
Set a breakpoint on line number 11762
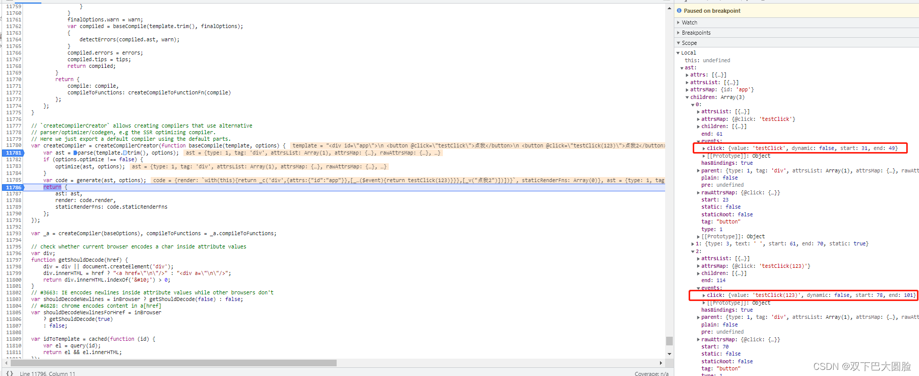tap(14, 26)
